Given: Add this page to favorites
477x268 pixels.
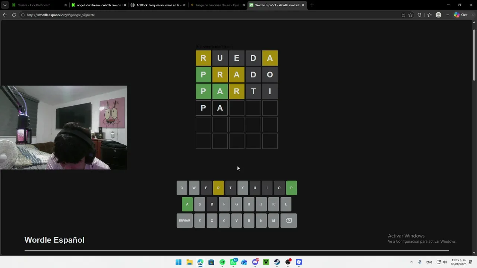Looking at the screenshot, I should pos(410,15).
